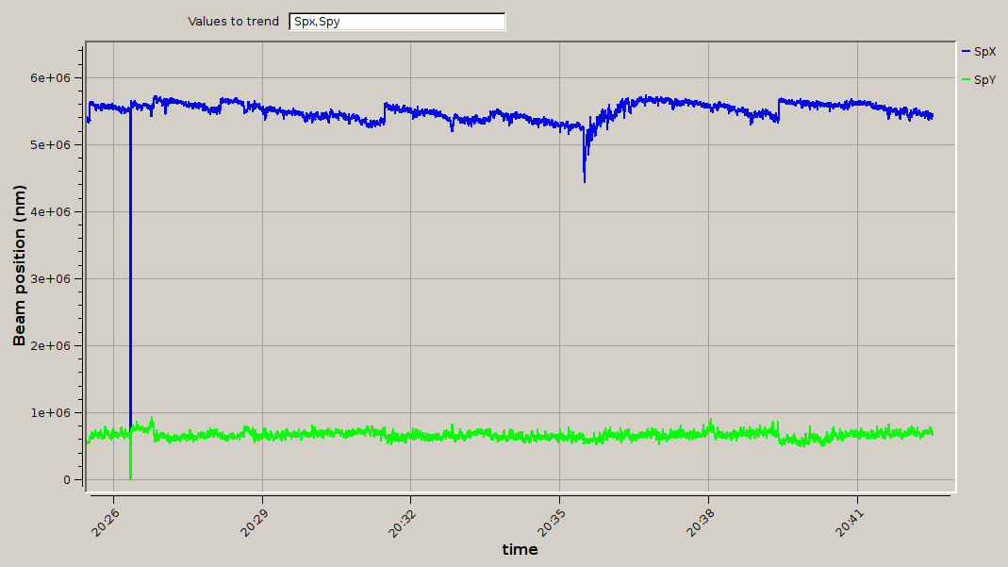Click the 20:41 time tick label
Viewport: 1008px width, 567px height.
pos(849,518)
